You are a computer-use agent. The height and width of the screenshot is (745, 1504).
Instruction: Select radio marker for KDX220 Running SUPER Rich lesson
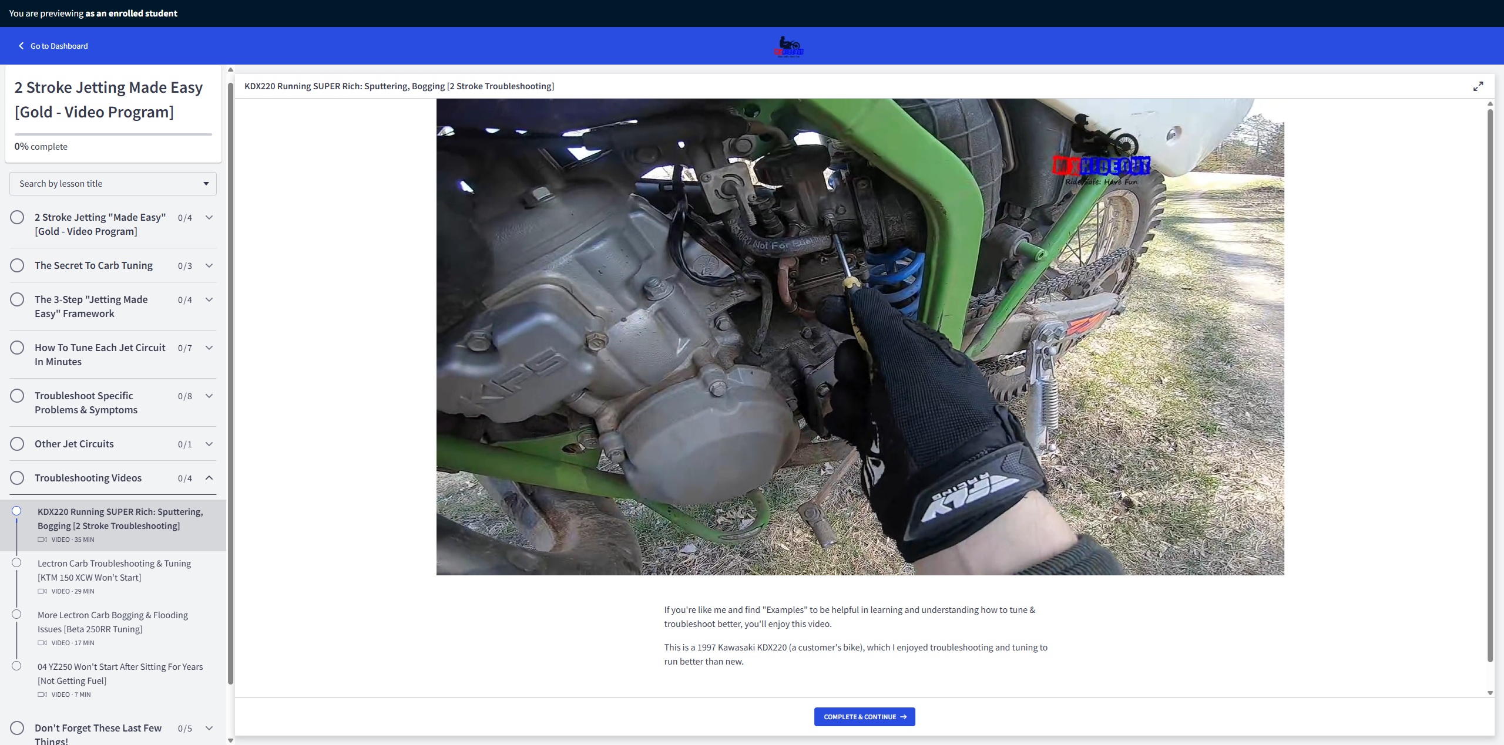tap(16, 511)
